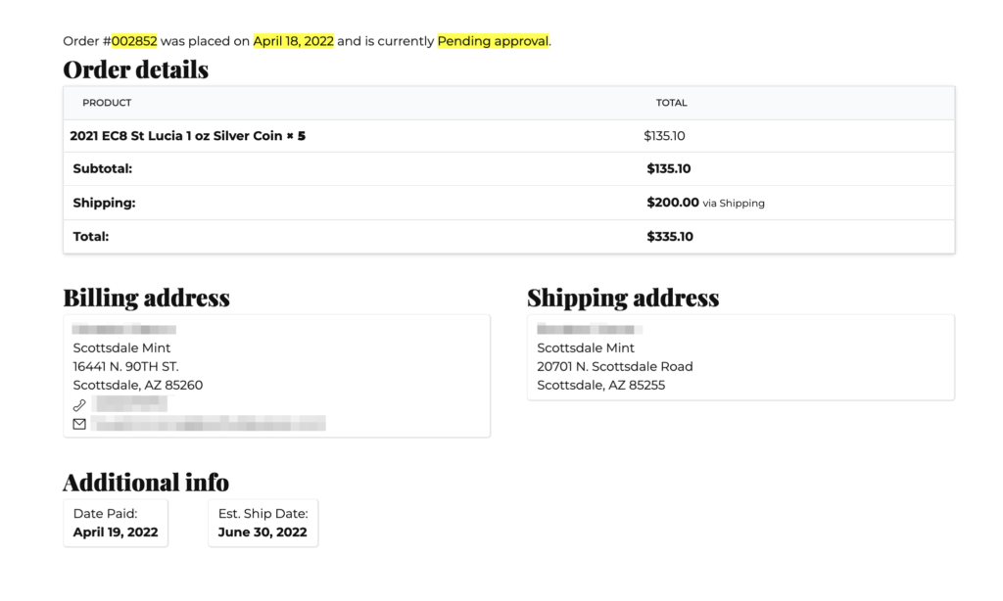Click the Subtotal amount $135.10
This screenshot has height=601, width=1003.
(x=668, y=168)
